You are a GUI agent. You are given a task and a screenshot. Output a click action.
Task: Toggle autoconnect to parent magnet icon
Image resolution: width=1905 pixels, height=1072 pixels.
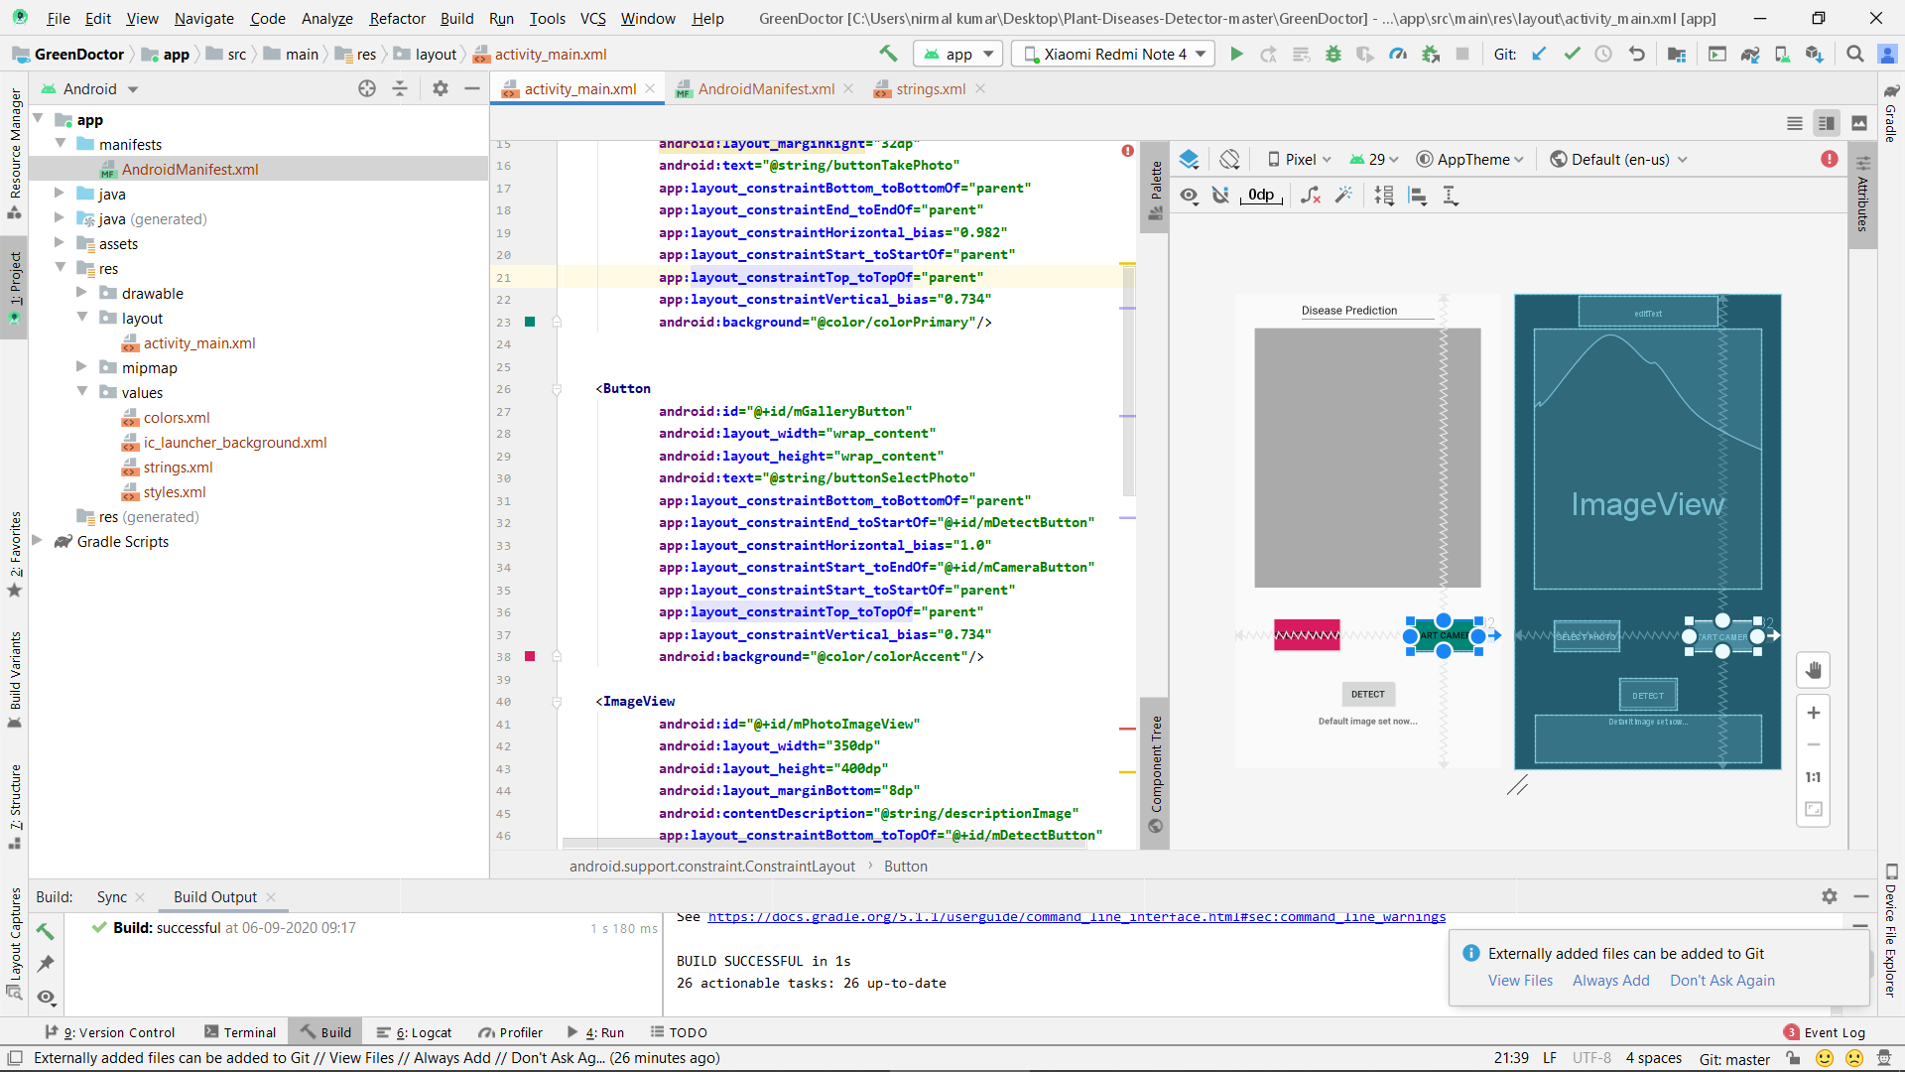click(x=1220, y=196)
